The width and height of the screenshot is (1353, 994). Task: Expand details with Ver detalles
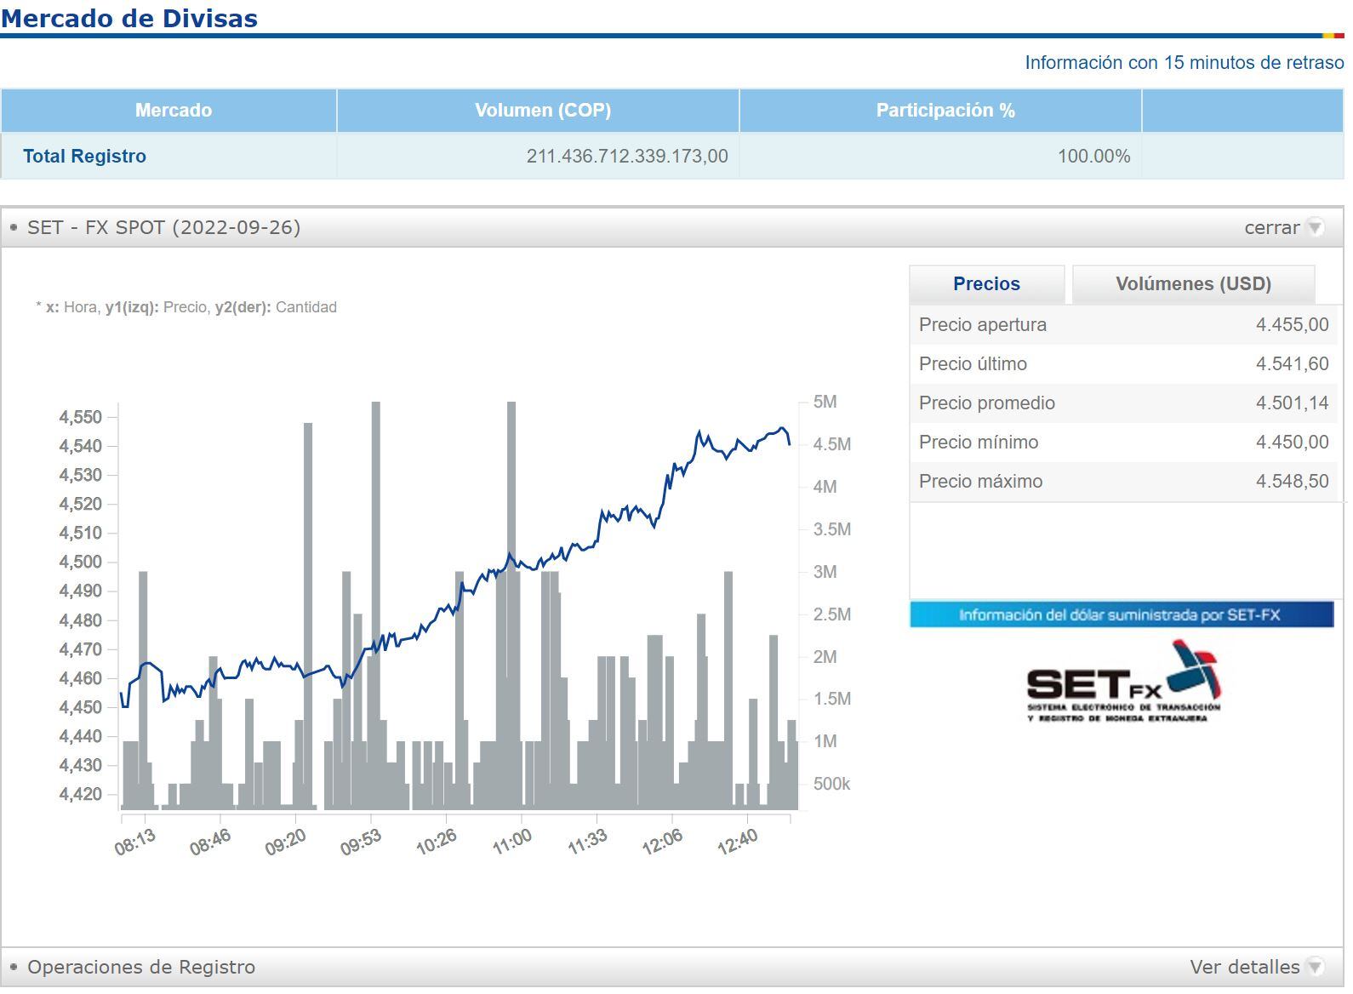click(1244, 968)
